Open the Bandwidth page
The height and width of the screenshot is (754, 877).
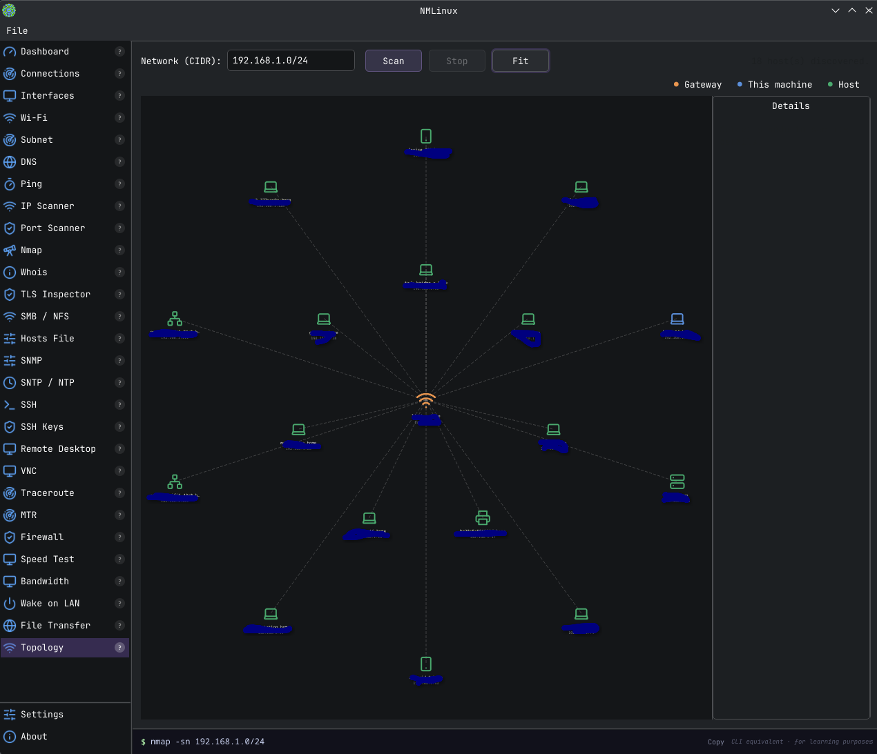65,582
